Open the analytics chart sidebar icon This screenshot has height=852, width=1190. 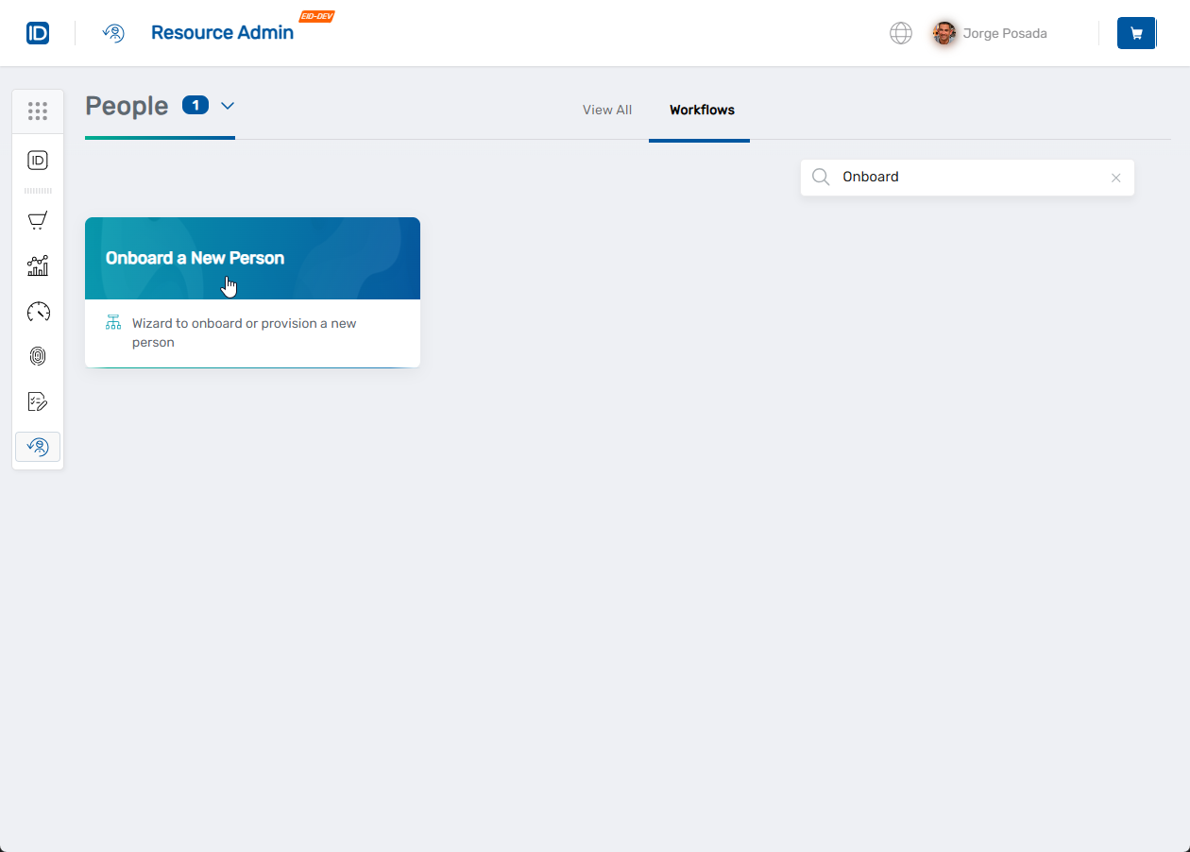coord(38,266)
